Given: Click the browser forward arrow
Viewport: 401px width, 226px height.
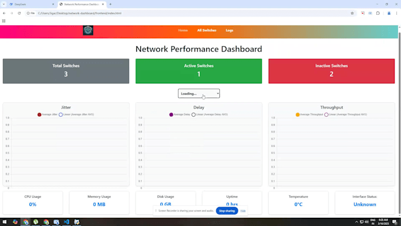Looking at the screenshot, I should click(x=12, y=13).
